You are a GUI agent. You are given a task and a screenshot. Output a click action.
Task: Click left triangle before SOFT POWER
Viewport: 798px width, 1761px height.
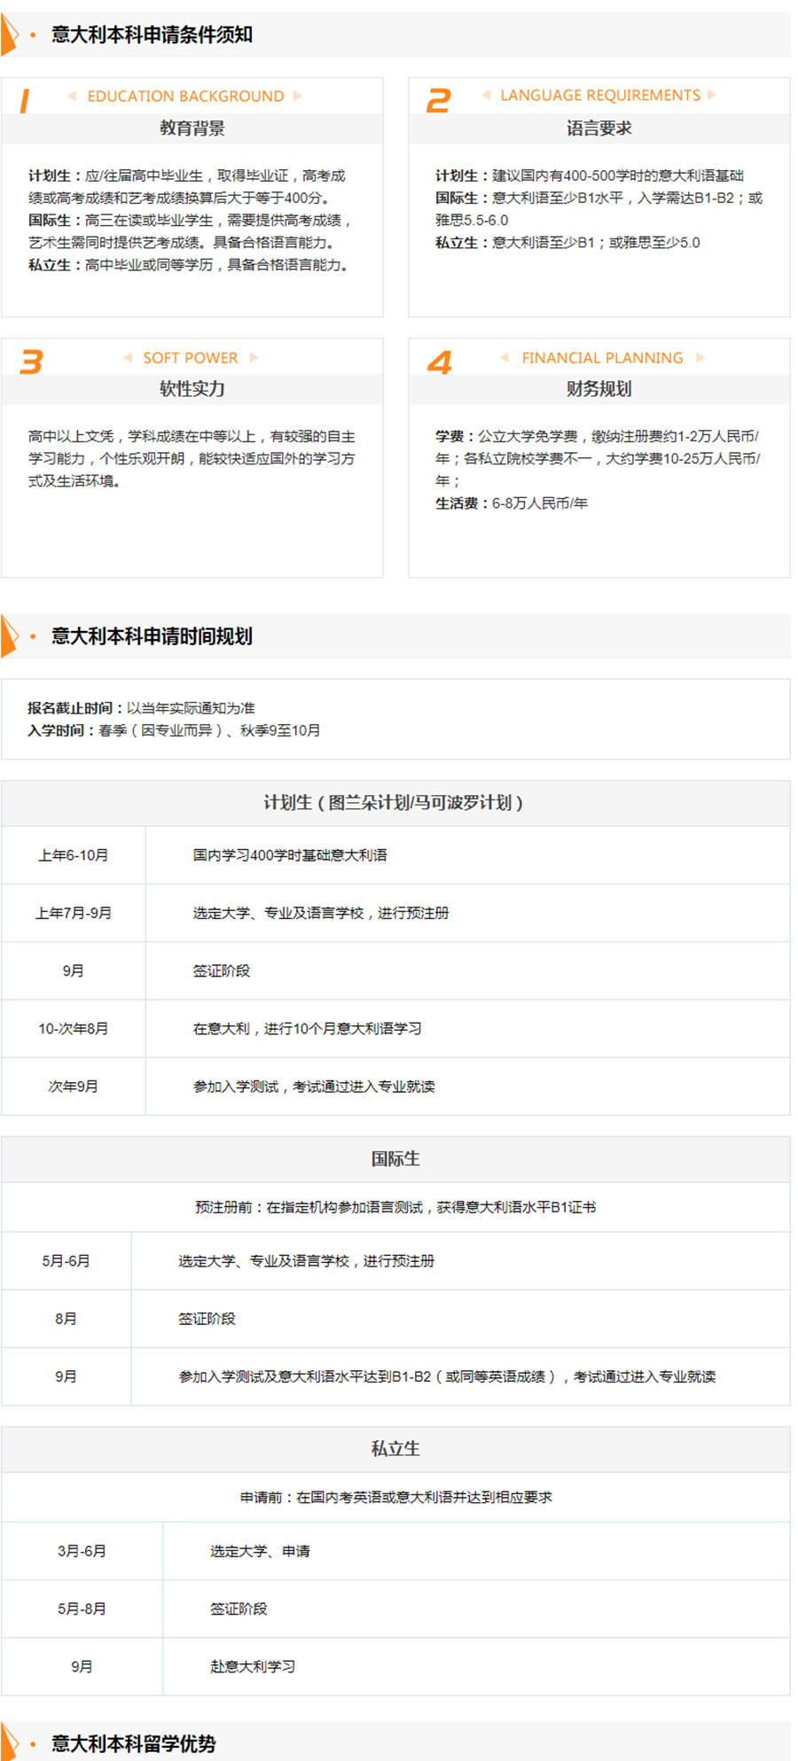point(128,357)
